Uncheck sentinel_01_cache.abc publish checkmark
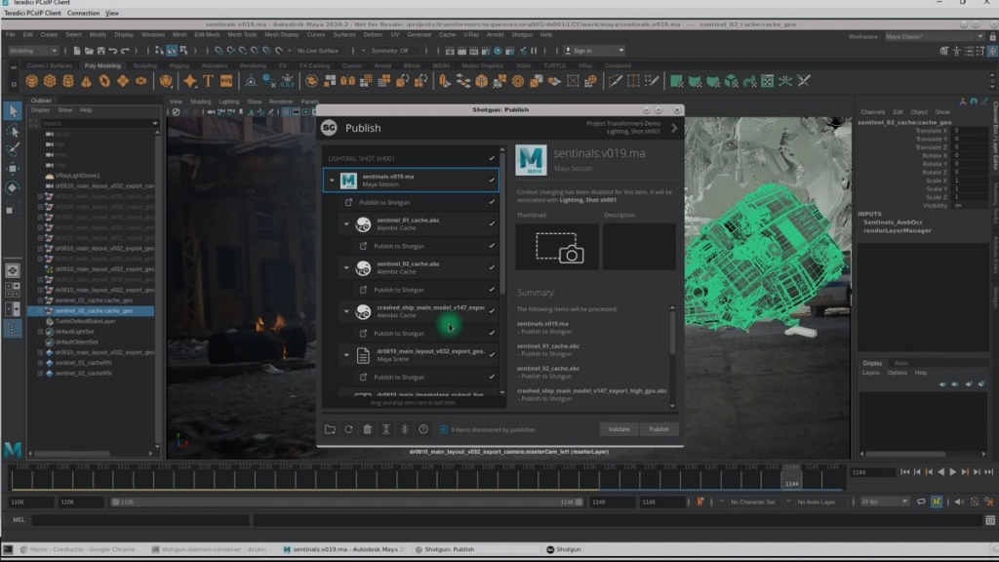Viewport: 999px width, 562px height. [x=491, y=221]
